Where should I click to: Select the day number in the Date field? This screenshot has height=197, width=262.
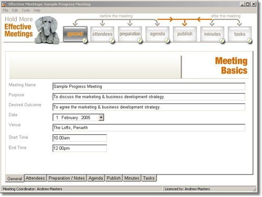(x=57, y=118)
